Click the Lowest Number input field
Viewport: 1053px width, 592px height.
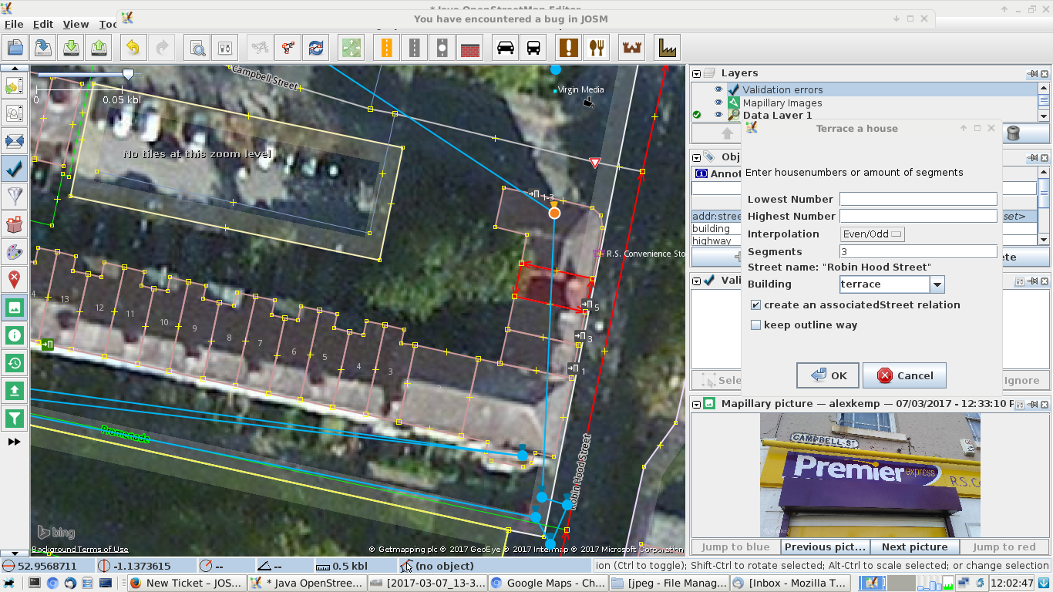(917, 199)
